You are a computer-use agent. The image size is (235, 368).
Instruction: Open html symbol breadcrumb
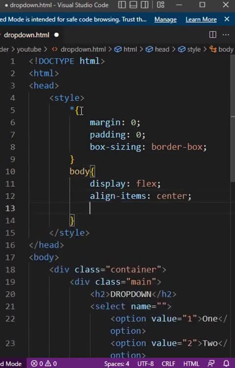pos(126,49)
